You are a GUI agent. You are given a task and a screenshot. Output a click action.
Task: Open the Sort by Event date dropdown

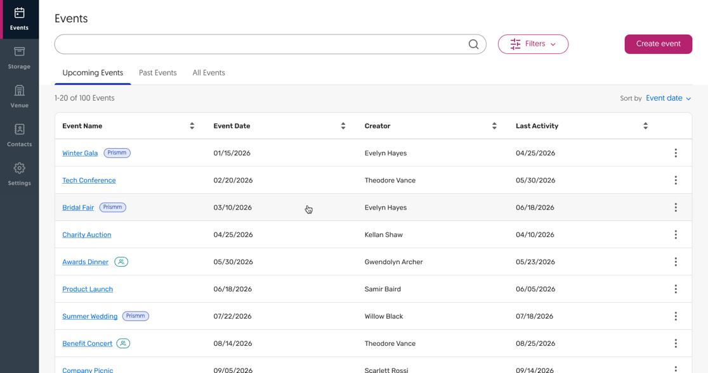(668, 98)
